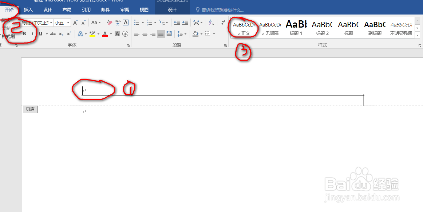Screen dimensions: 423x212
Task: Toggle bold formatting
Action: pyautogui.click(x=24, y=34)
